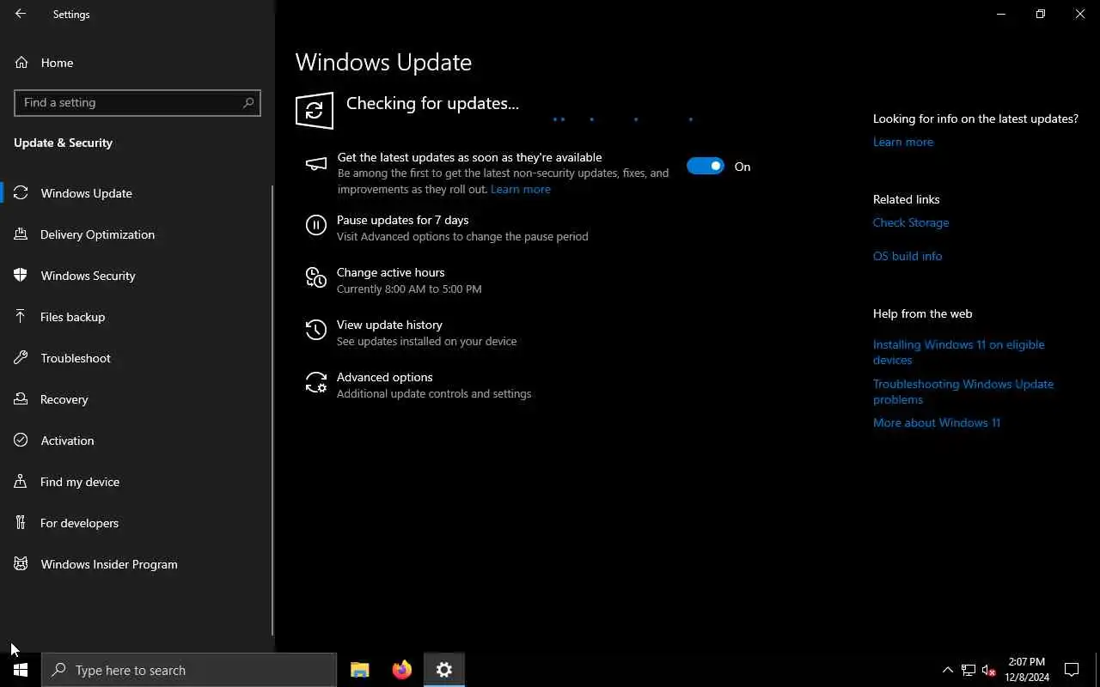Turn off get latest updates toggle
1100x687 pixels.
coord(706,167)
